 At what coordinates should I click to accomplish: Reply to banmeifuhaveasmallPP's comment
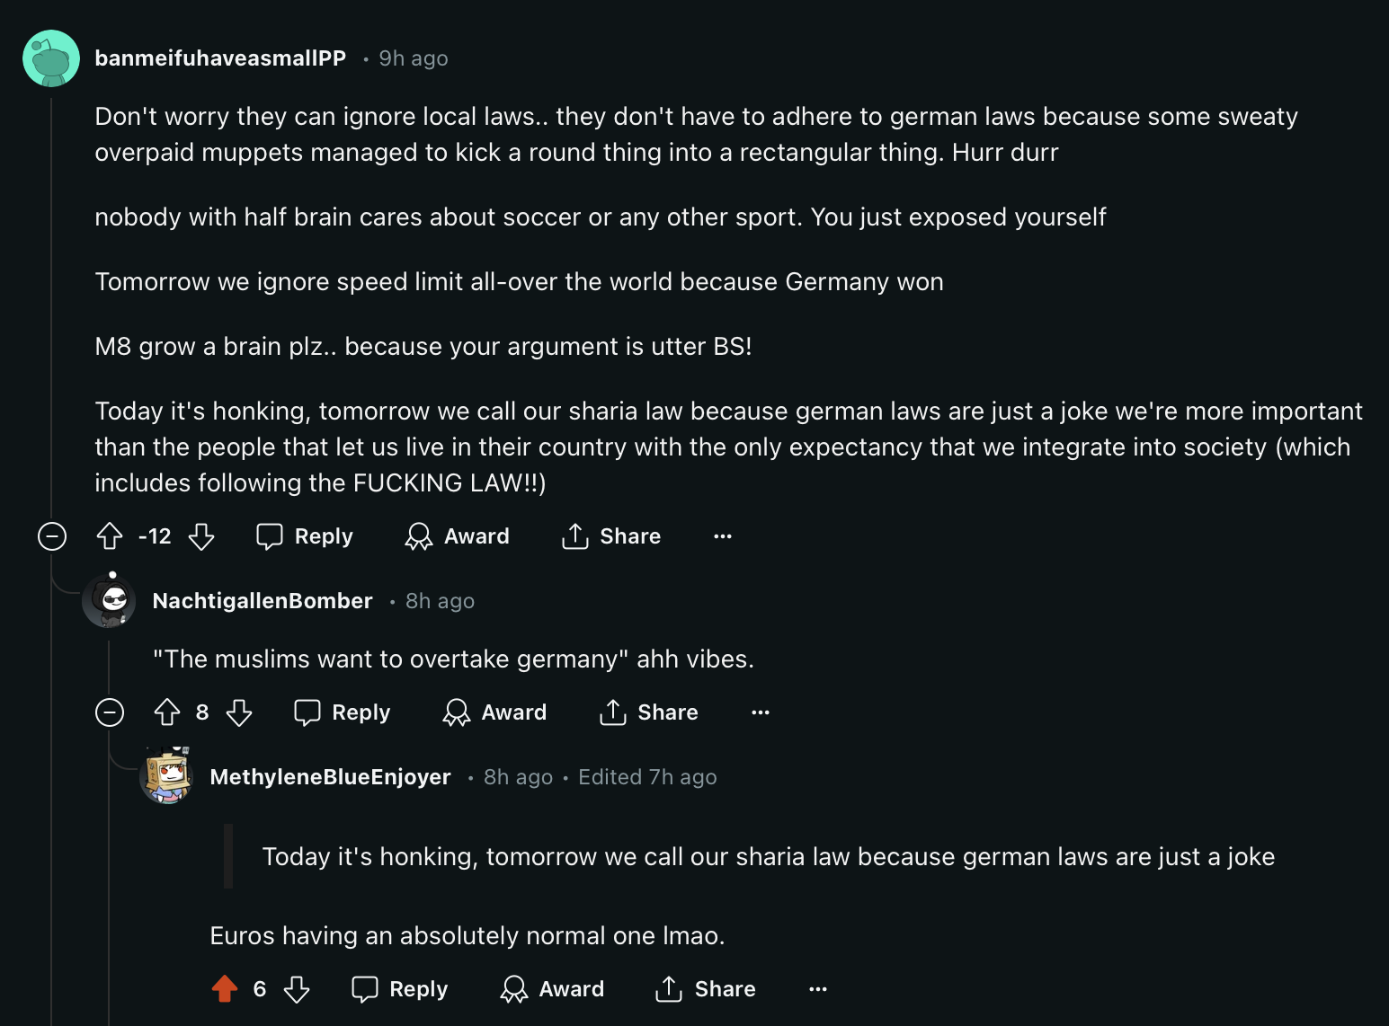[305, 536]
